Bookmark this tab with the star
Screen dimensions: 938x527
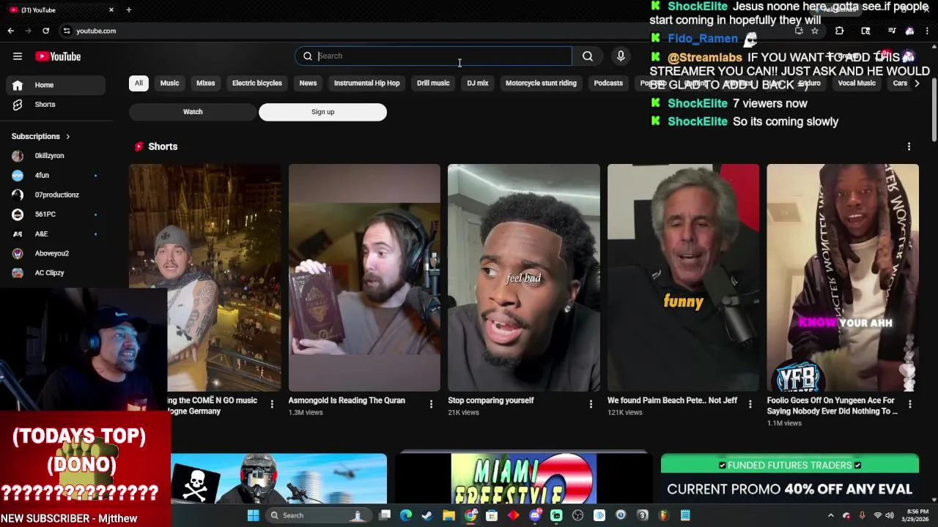tap(814, 31)
